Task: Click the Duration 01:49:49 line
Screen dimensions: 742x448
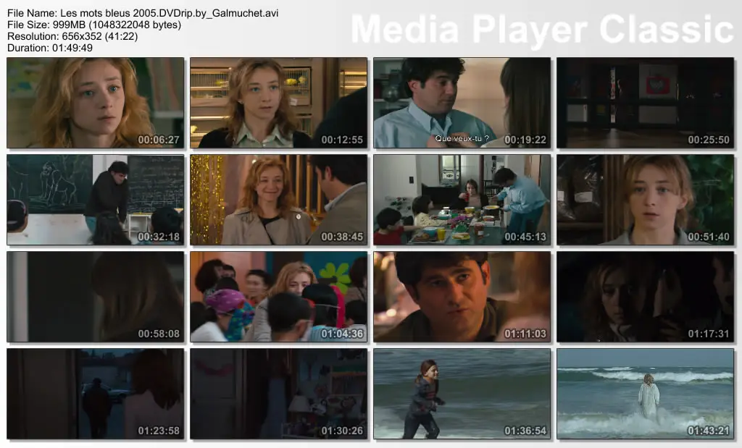Action: click(50, 48)
